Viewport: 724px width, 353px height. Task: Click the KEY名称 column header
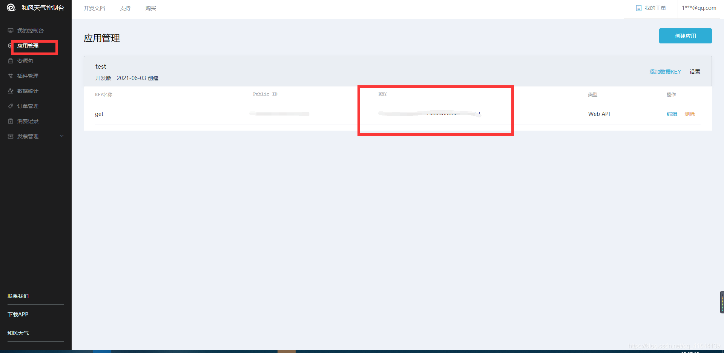(104, 95)
